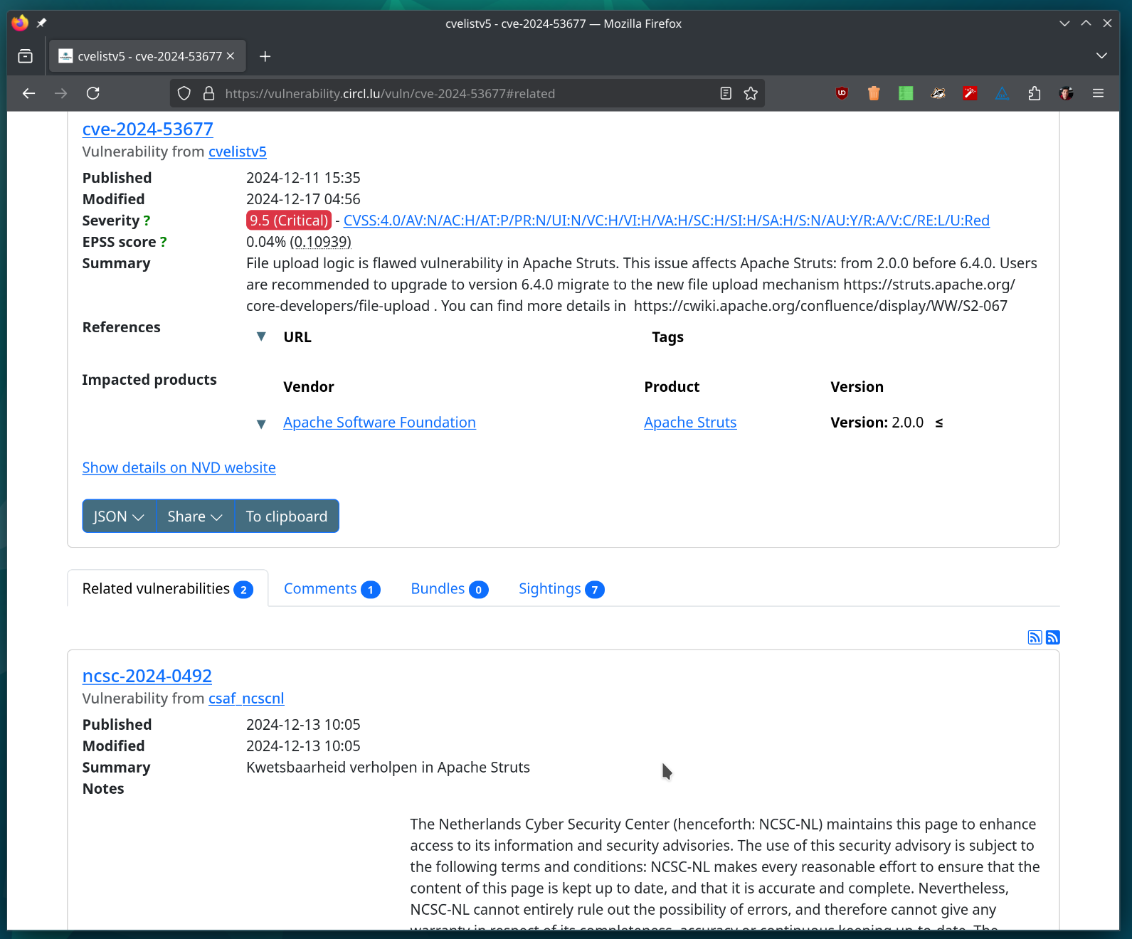Screen dimensions: 1132x939
Task: Click the Vendor column header
Action: [309, 387]
